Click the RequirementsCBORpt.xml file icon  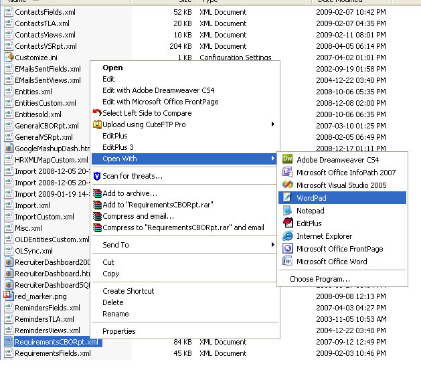9,341
